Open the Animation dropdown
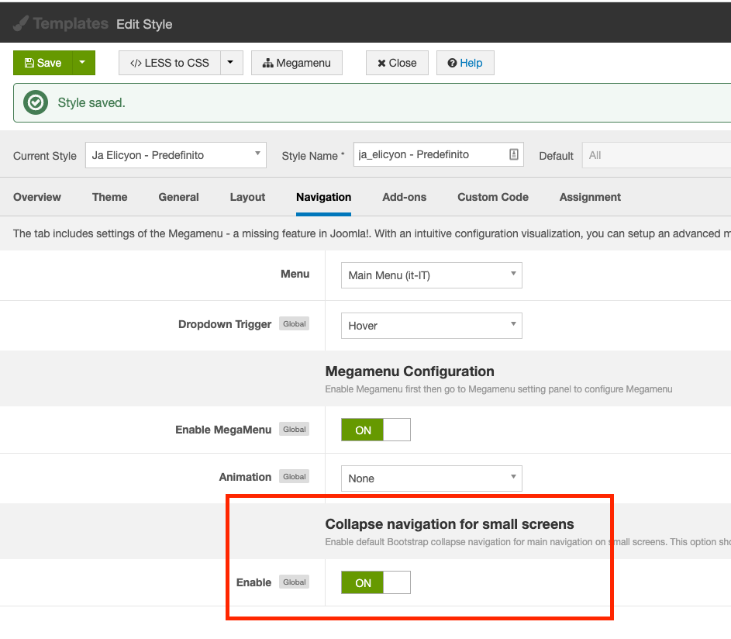Image resolution: width=731 pixels, height=639 pixels. pos(431,478)
